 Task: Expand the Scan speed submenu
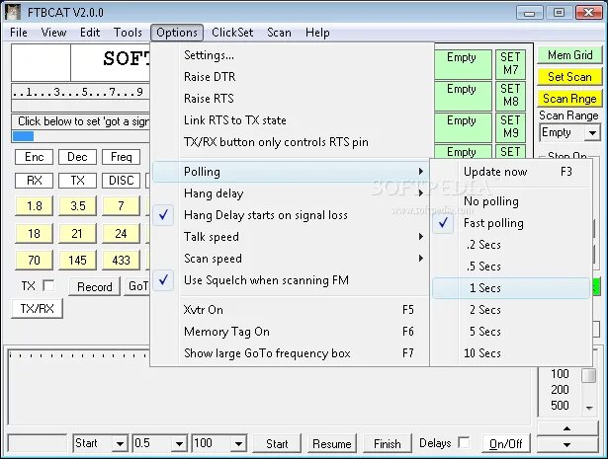point(292,259)
